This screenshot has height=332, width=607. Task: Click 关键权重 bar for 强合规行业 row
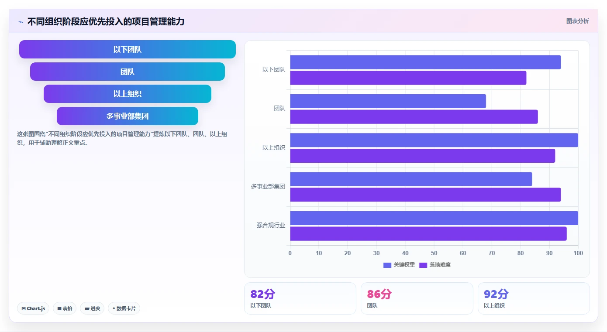[x=434, y=218]
